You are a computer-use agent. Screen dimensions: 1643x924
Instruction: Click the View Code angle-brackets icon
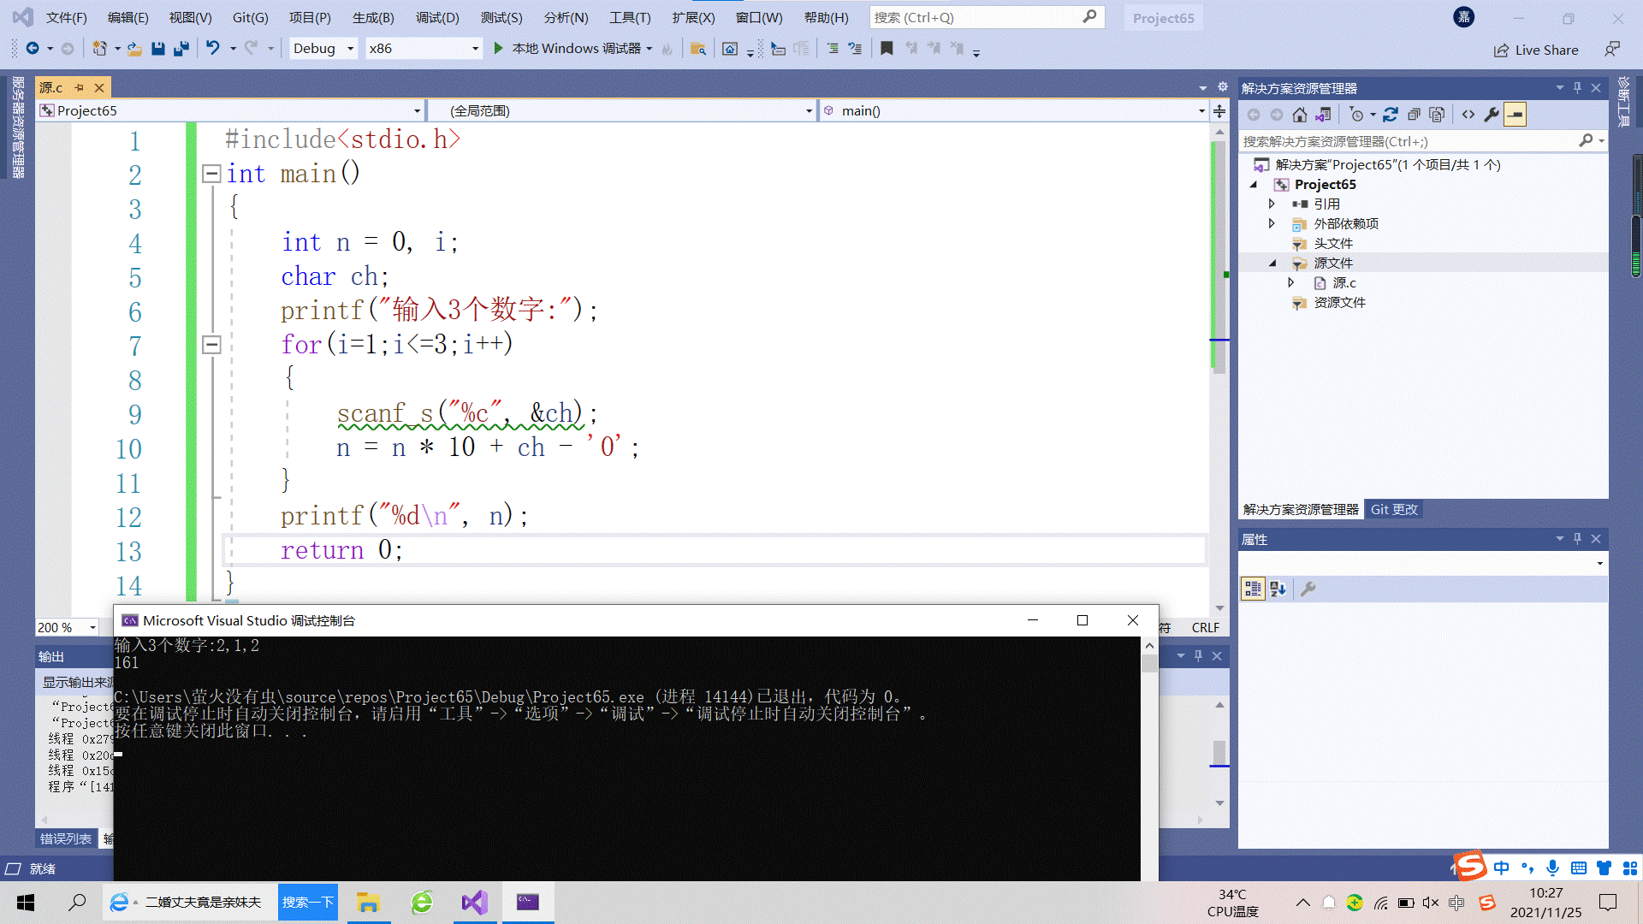[1468, 115]
